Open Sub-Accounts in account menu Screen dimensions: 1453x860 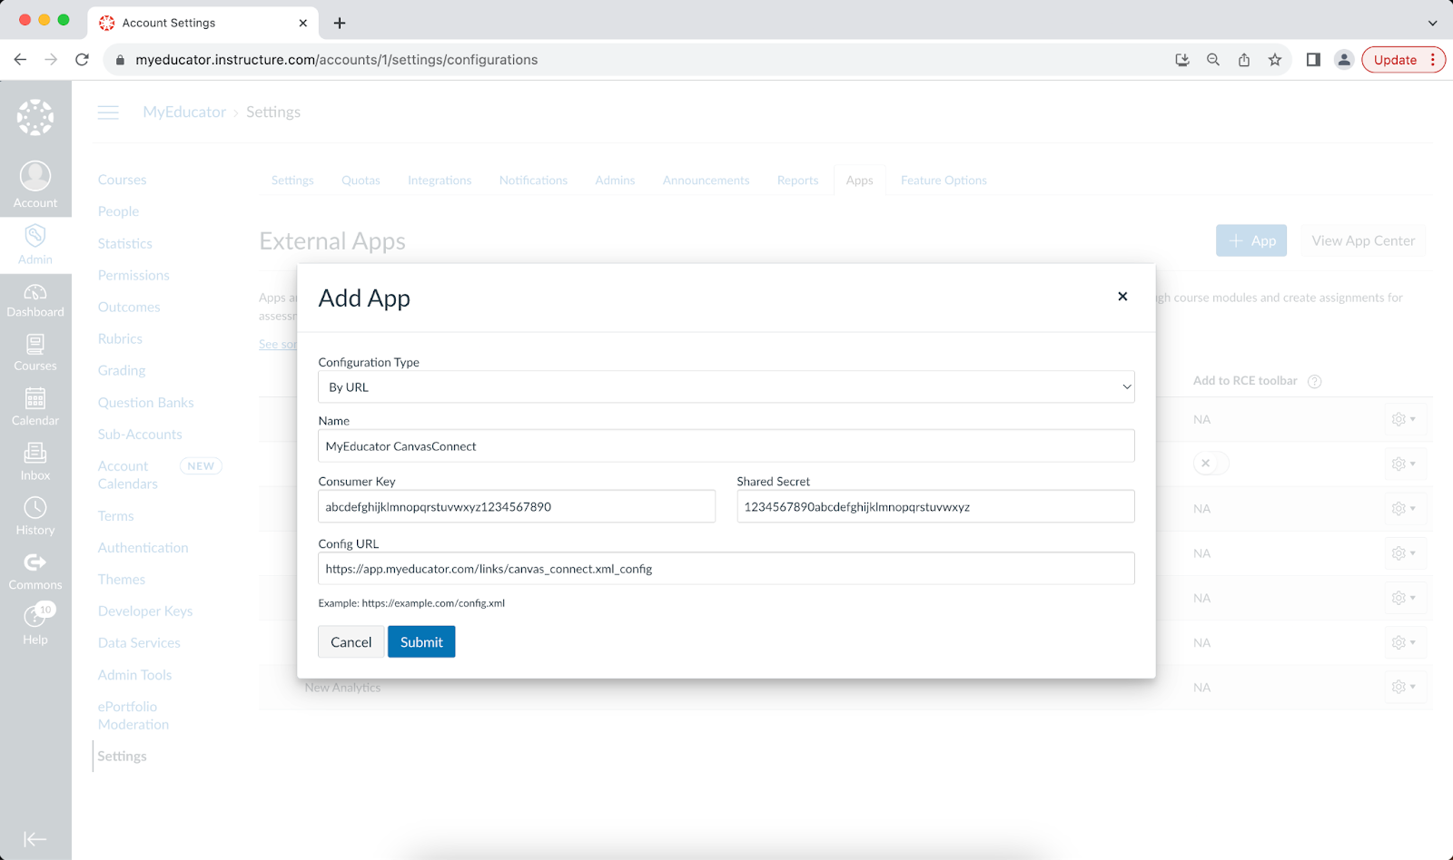(x=140, y=435)
